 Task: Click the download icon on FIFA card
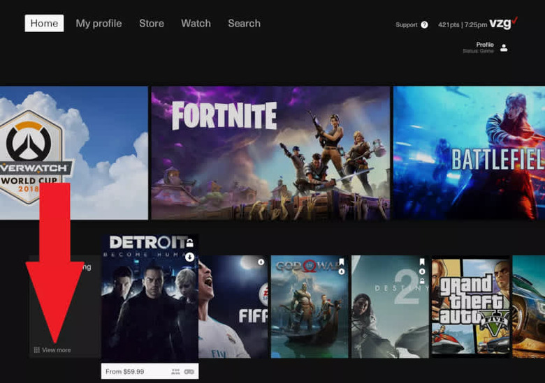coord(261,262)
